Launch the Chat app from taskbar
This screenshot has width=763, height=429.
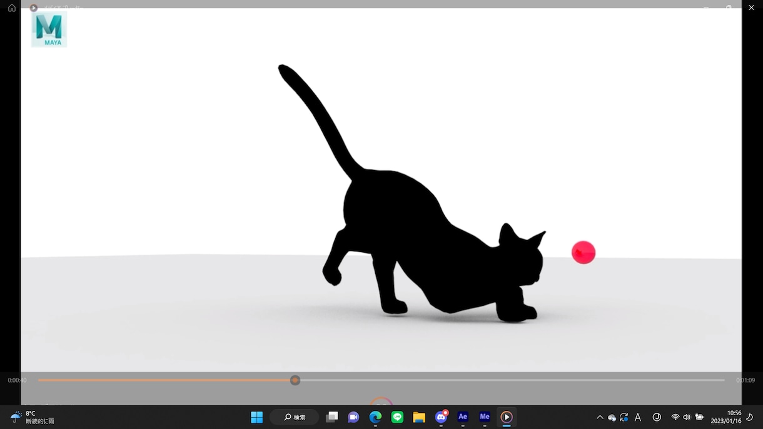tap(353, 417)
